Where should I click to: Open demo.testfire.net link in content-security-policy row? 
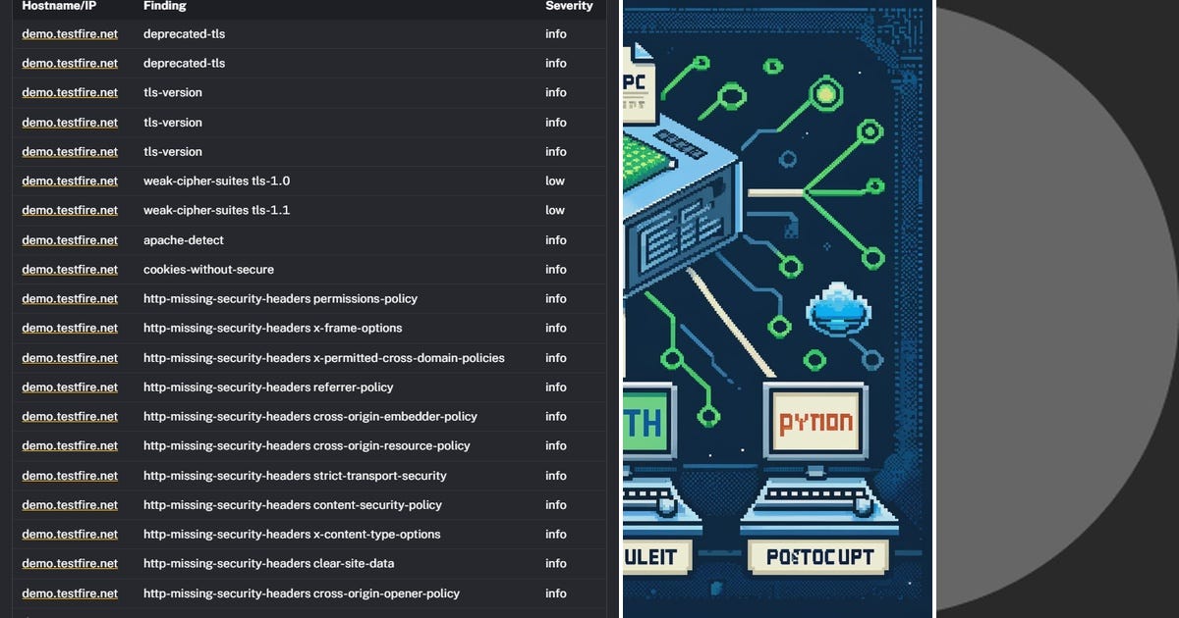point(70,504)
